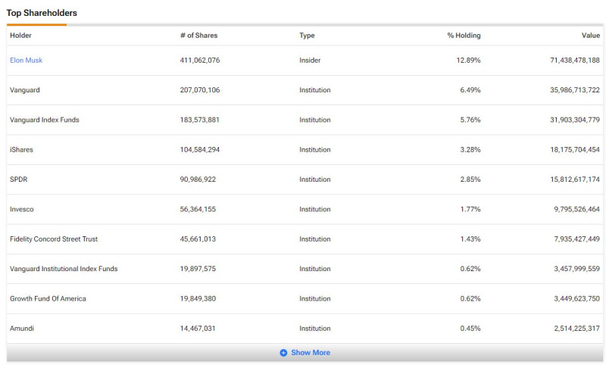Click Institution type in the Amundi row
Image resolution: width=606 pixels, height=365 pixels.
315,329
